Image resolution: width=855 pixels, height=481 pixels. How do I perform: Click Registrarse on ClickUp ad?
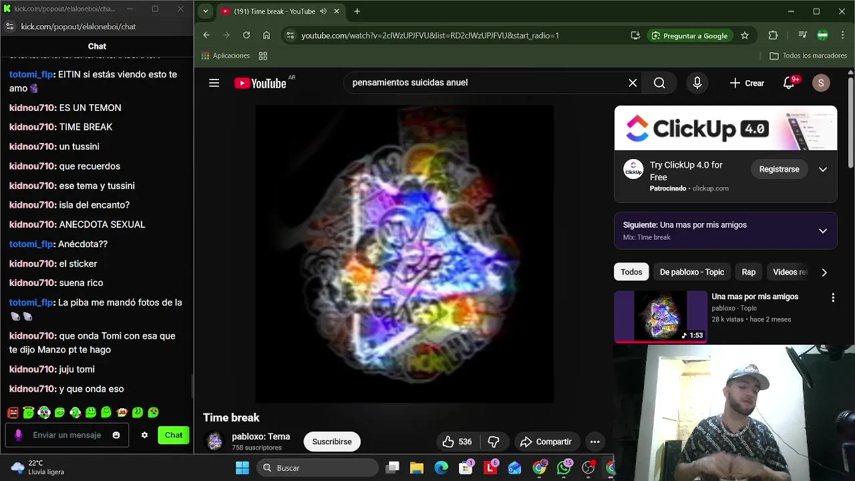coord(779,170)
